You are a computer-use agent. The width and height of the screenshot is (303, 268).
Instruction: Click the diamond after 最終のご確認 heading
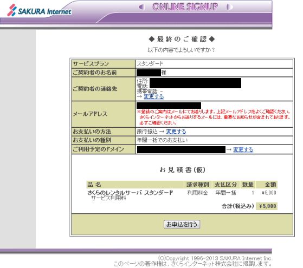pos(212,39)
